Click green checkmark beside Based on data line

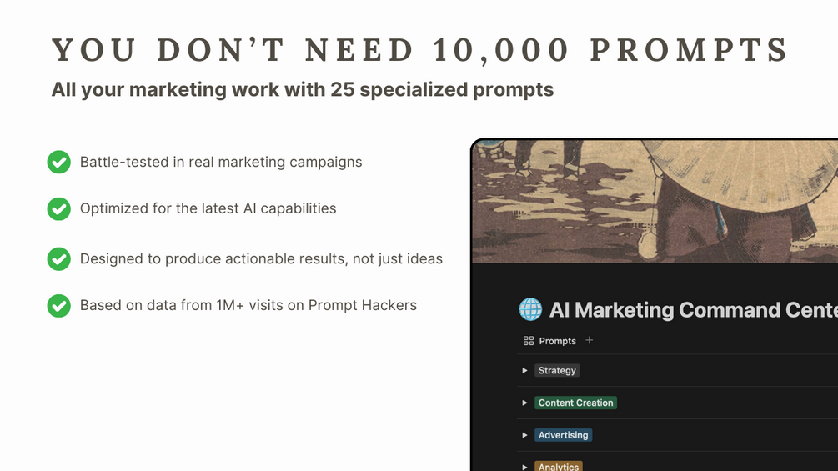[x=59, y=305]
